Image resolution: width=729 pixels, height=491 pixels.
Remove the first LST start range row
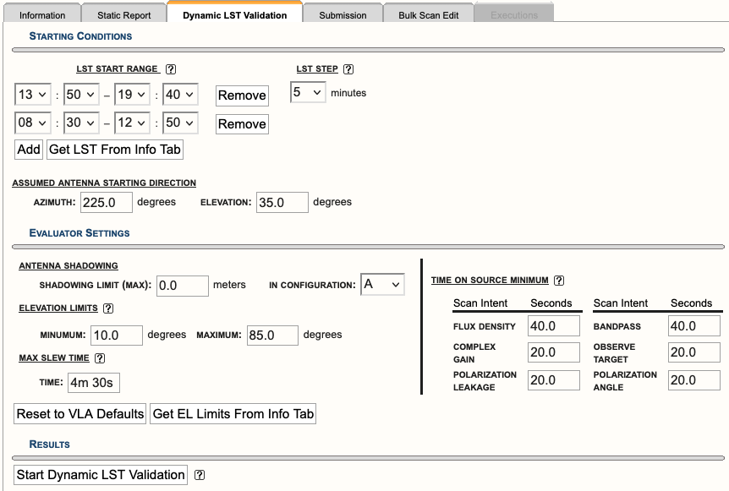pyautogui.click(x=242, y=95)
